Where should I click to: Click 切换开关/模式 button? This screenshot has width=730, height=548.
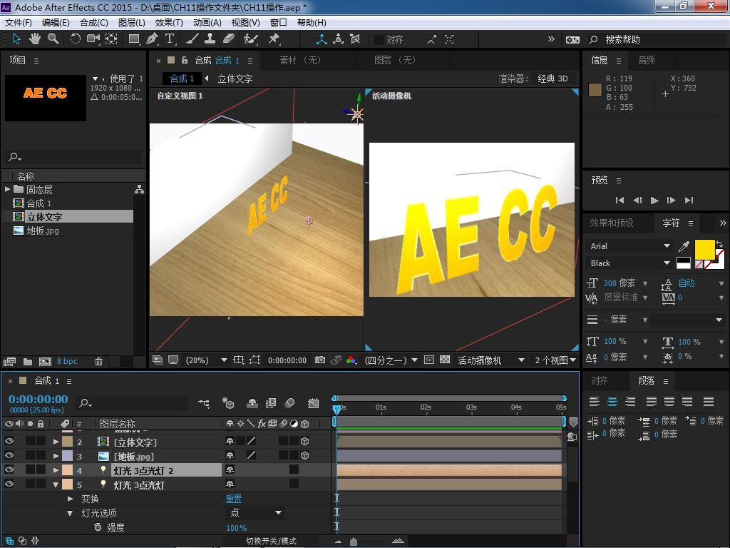point(271,541)
